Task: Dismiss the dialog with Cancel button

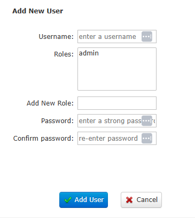Action: (x=141, y=200)
